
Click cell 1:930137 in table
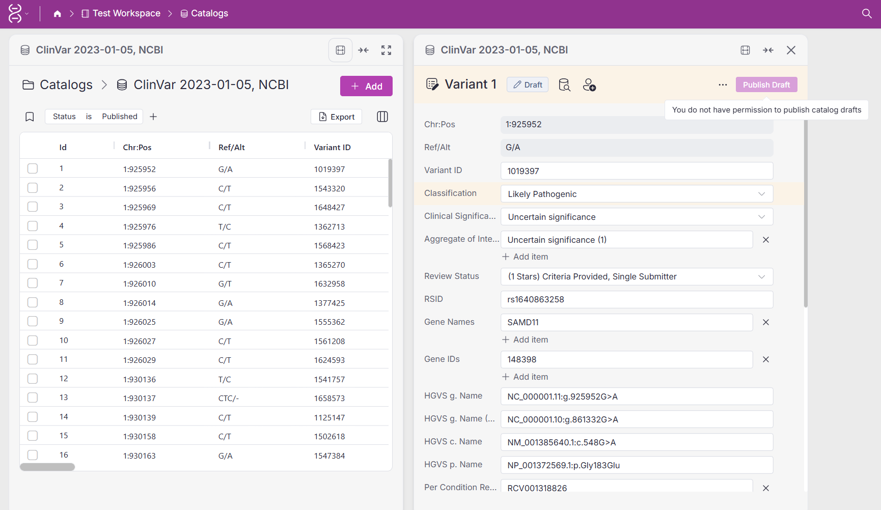pos(139,398)
